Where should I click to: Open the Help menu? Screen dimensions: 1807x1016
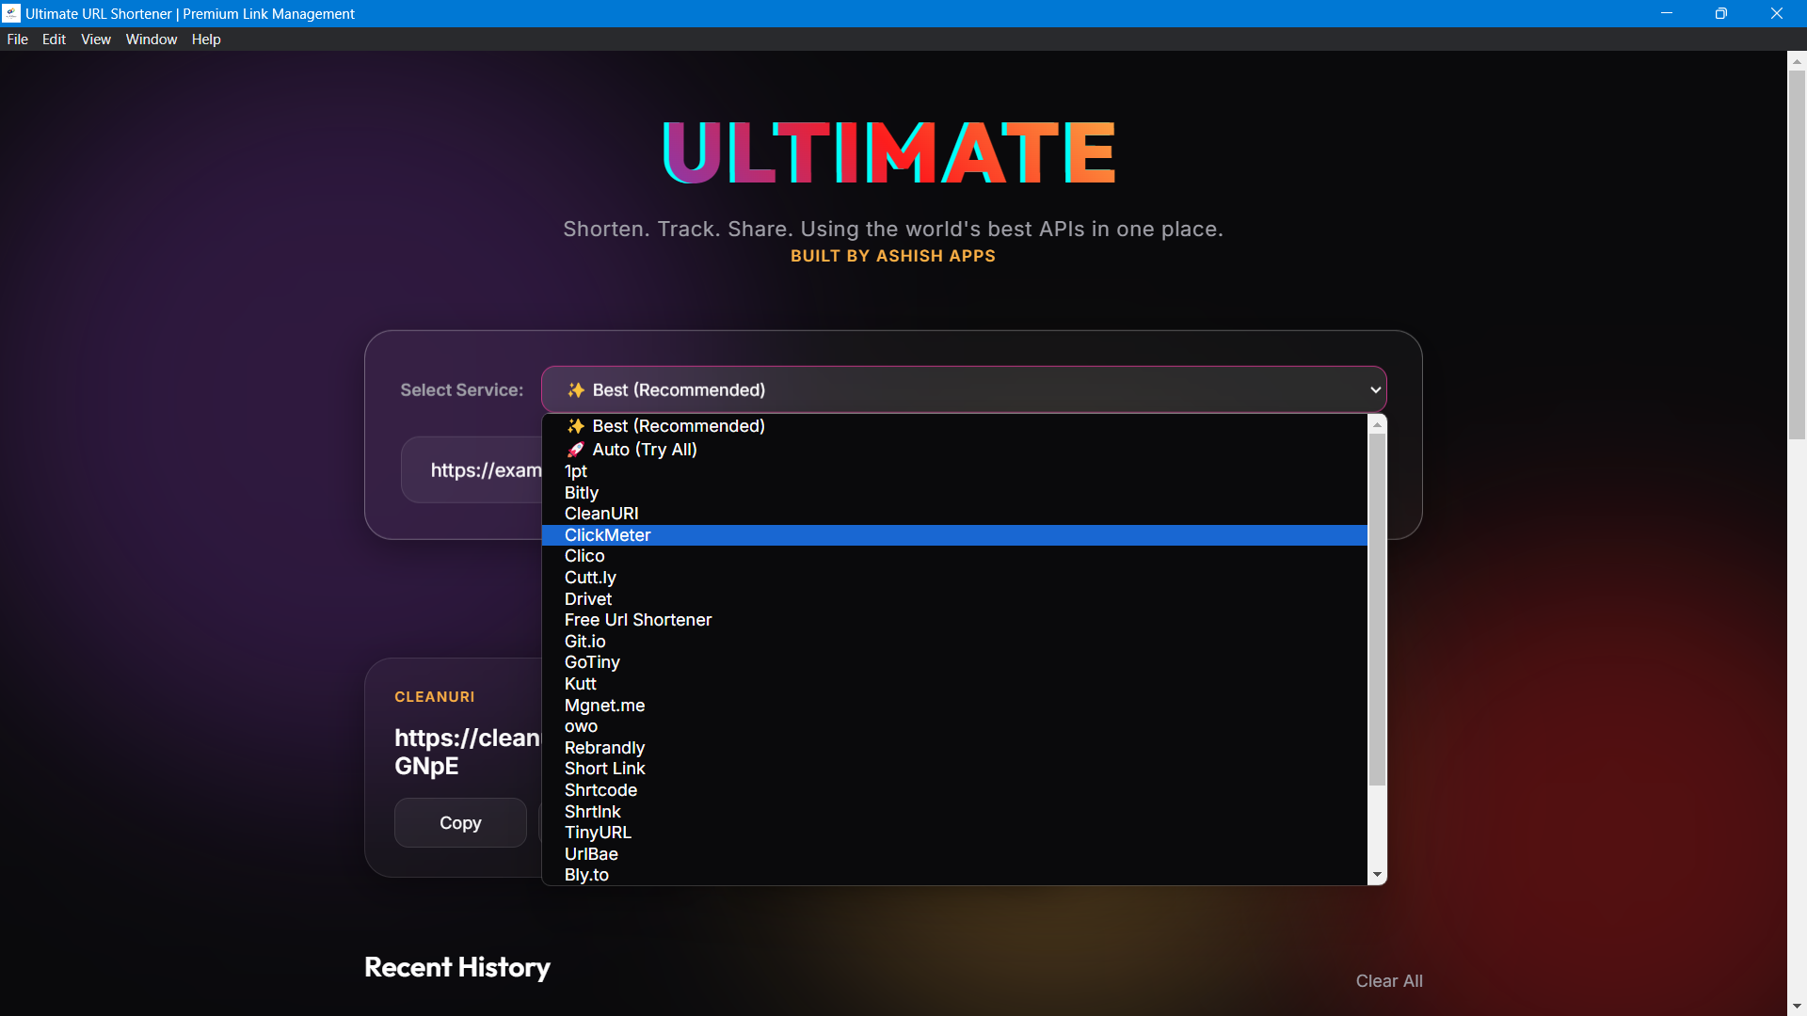coord(206,40)
